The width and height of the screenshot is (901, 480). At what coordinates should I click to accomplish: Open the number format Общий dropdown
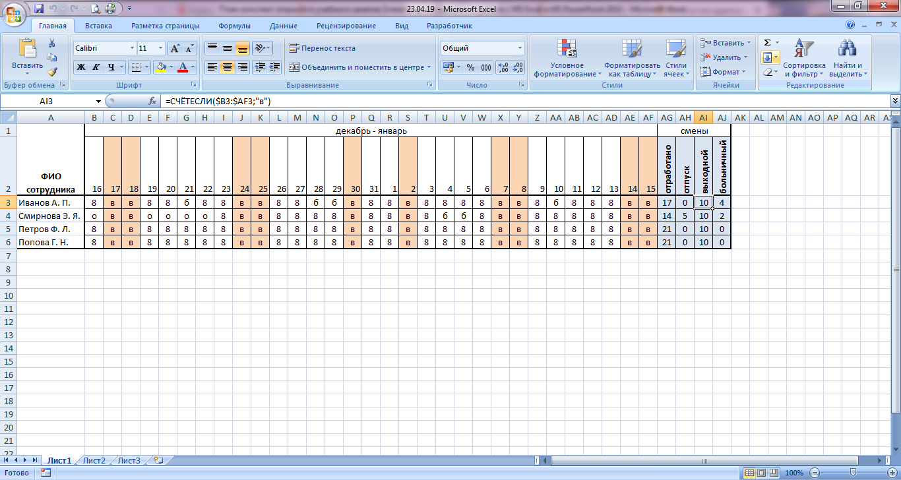tap(520, 48)
